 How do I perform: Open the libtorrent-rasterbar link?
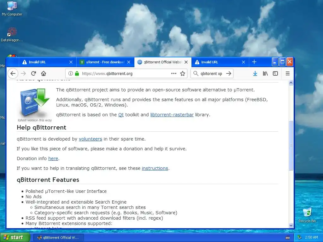click(172, 115)
